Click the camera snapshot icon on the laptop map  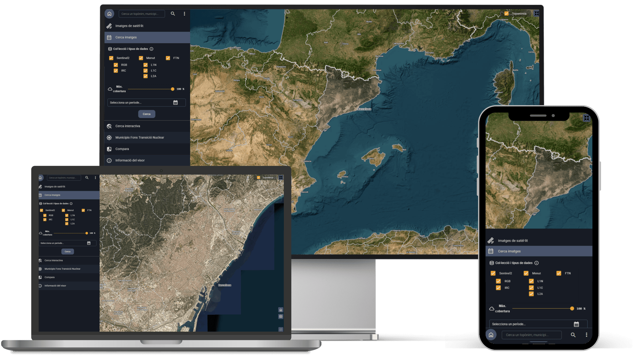pos(281,316)
